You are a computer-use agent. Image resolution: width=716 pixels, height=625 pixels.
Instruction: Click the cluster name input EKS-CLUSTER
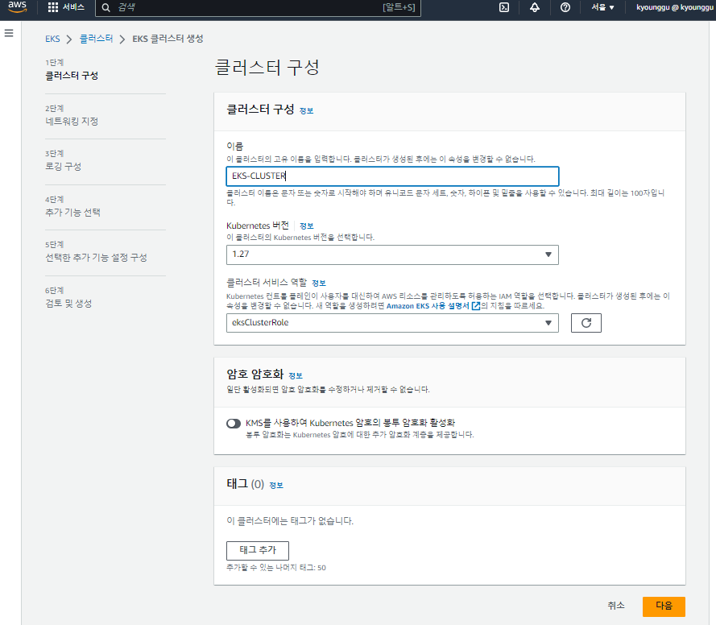tap(392, 176)
